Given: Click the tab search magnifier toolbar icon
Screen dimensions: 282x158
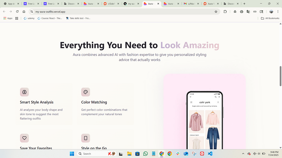Looking at the screenshot, I should tap(261, 12).
